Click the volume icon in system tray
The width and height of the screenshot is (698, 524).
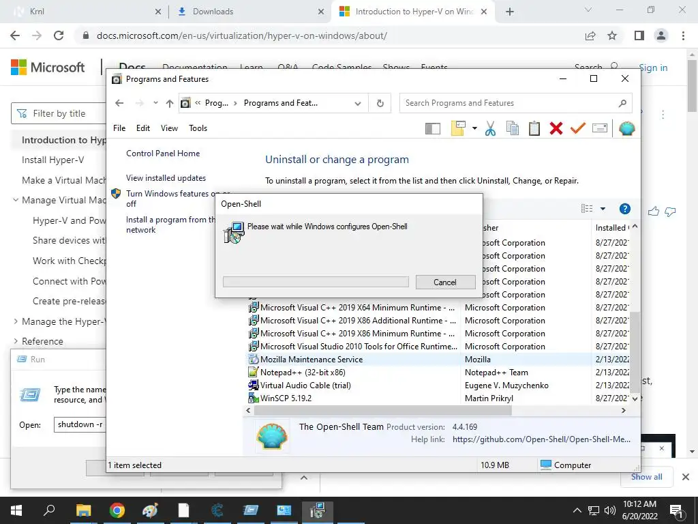[x=610, y=510]
